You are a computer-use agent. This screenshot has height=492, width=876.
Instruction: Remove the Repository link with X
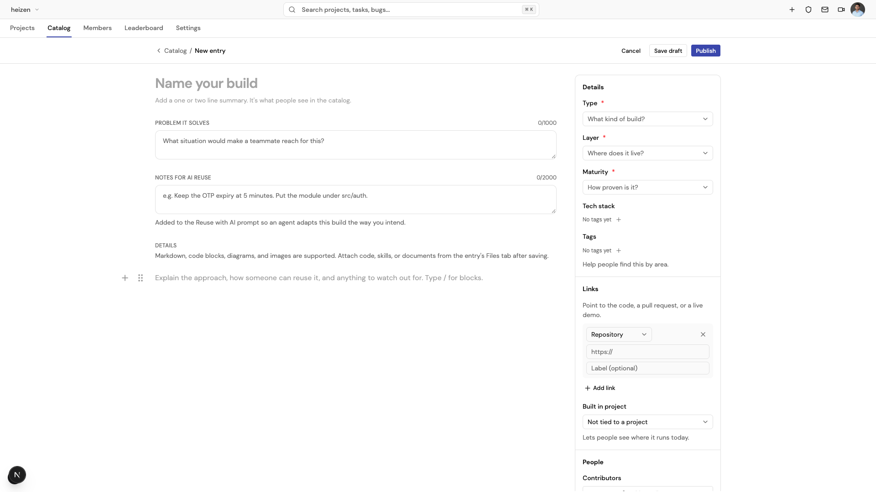(x=703, y=334)
